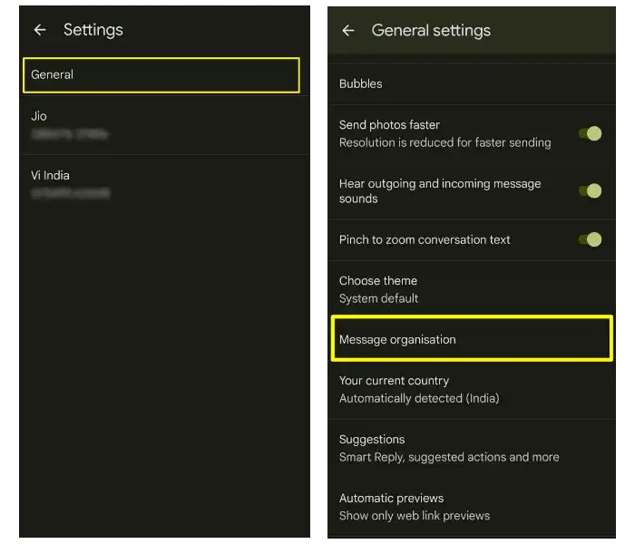Image resolution: width=635 pixels, height=544 pixels.
Task: Click the blurred number under Jio
Action: [70, 134]
